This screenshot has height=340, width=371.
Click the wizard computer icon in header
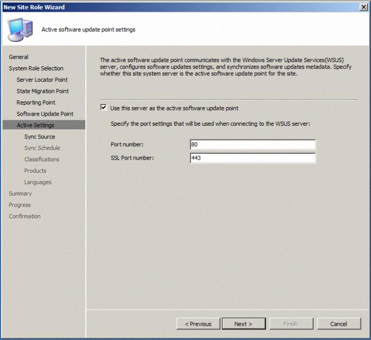point(20,30)
